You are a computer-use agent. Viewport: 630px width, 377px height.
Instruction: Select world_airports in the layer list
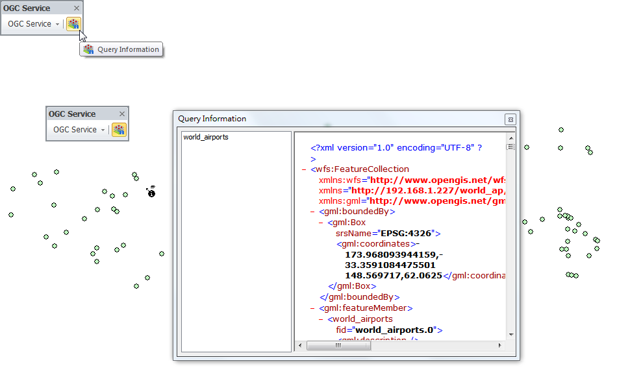[206, 137]
